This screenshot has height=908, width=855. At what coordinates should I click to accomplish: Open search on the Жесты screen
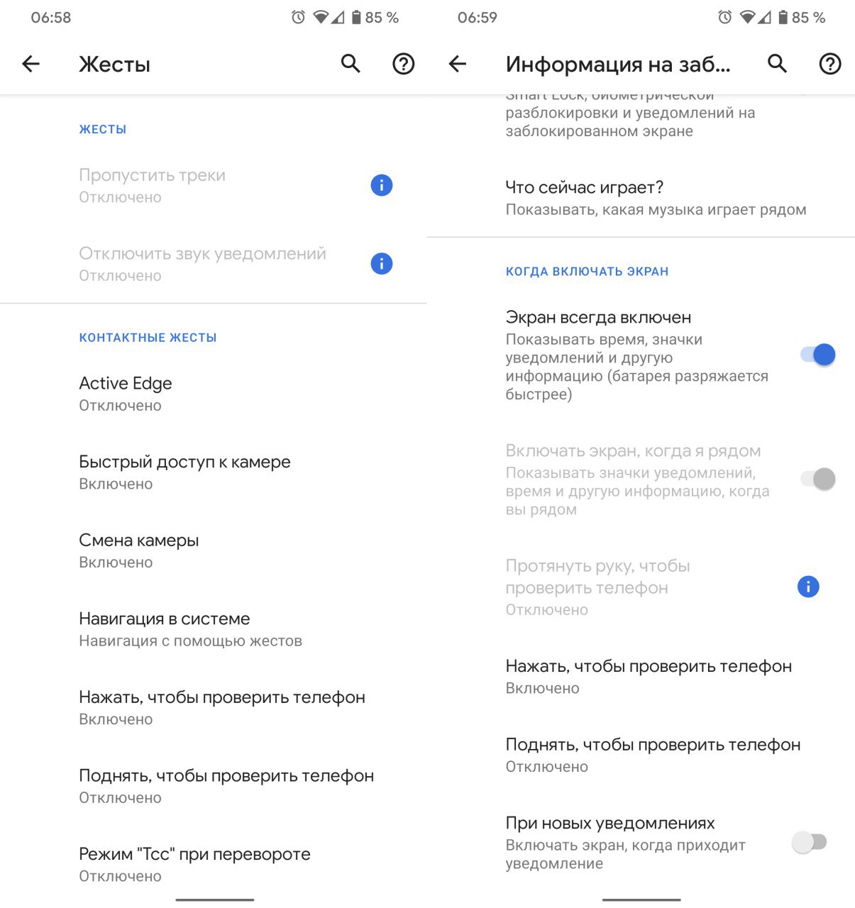[351, 64]
